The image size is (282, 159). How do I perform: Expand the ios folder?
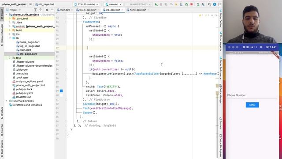[x=10, y=34]
